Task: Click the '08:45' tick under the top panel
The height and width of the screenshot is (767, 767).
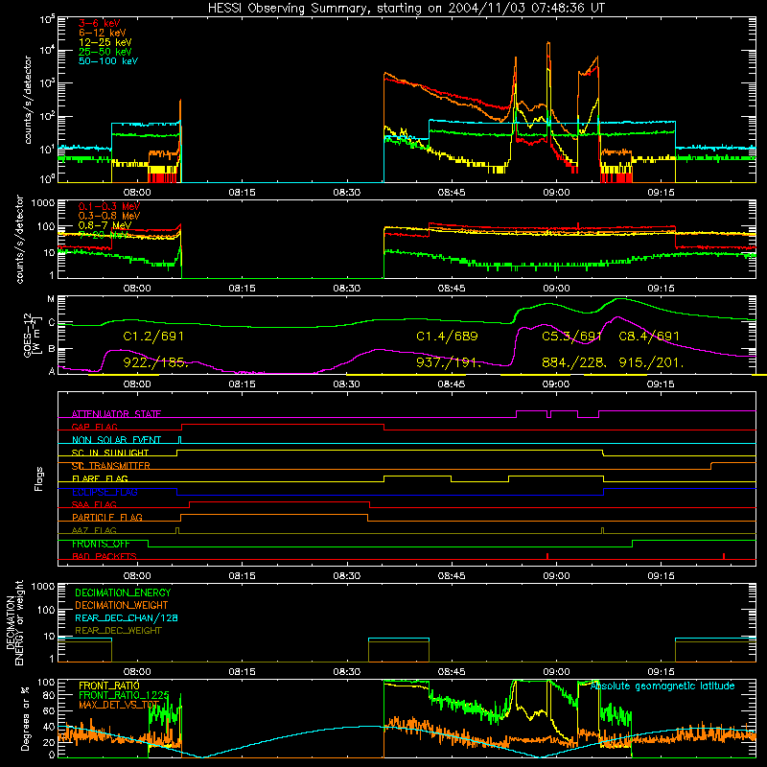Action: pyautogui.click(x=452, y=193)
